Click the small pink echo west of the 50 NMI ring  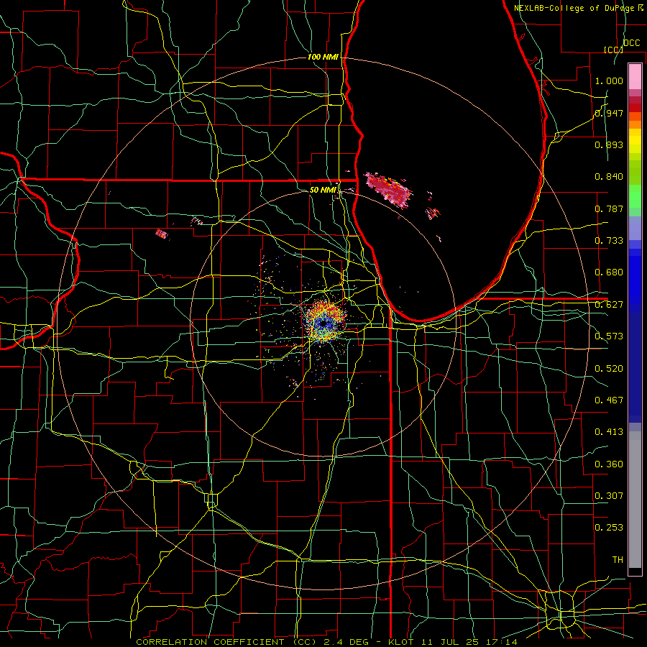pos(162,234)
